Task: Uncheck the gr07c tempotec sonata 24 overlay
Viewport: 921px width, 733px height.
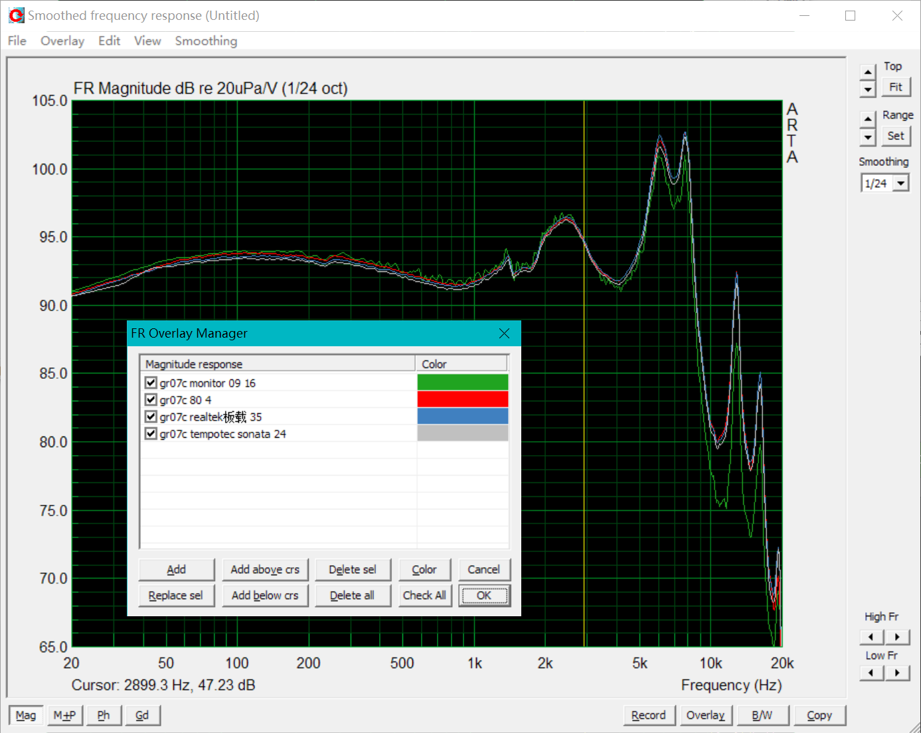Action: click(x=150, y=433)
